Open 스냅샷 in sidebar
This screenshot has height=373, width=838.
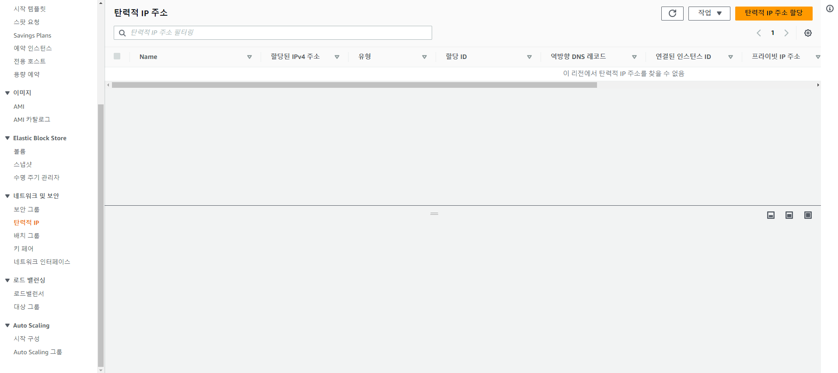[x=23, y=164]
